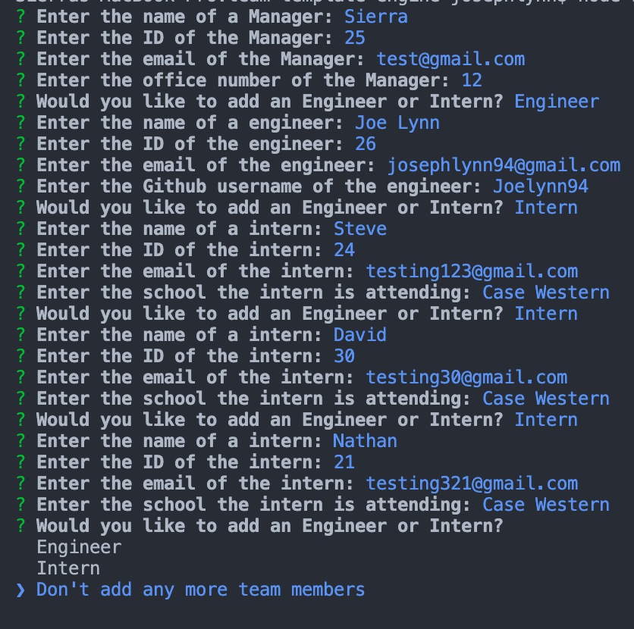This screenshot has height=629, width=634.
Task: Click the Sierra manager name answer
Action: coord(376,17)
